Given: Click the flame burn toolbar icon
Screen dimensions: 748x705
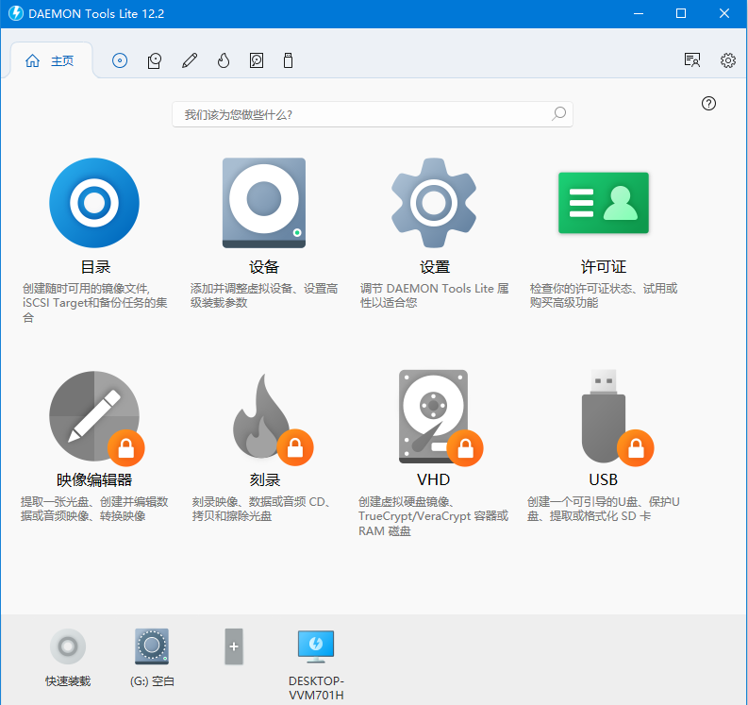Looking at the screenshot, I should coord(224,60).
